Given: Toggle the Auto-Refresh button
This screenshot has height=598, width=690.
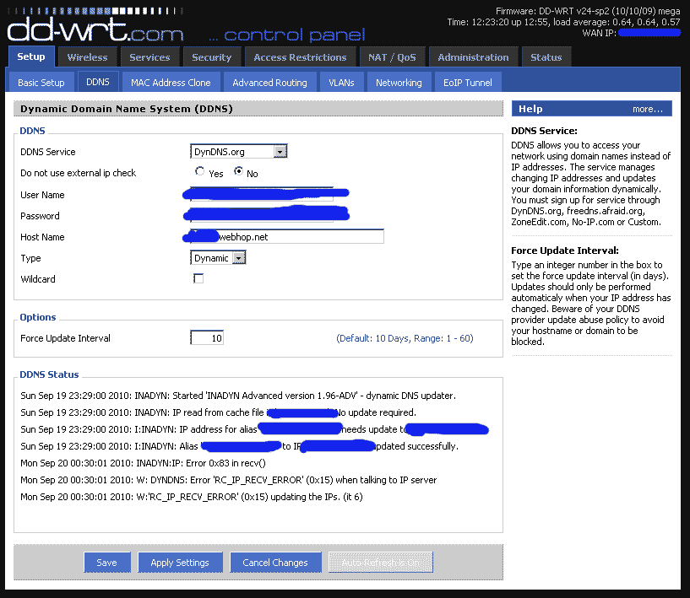Looking at the screenshot, I should [x=381, y=563].
